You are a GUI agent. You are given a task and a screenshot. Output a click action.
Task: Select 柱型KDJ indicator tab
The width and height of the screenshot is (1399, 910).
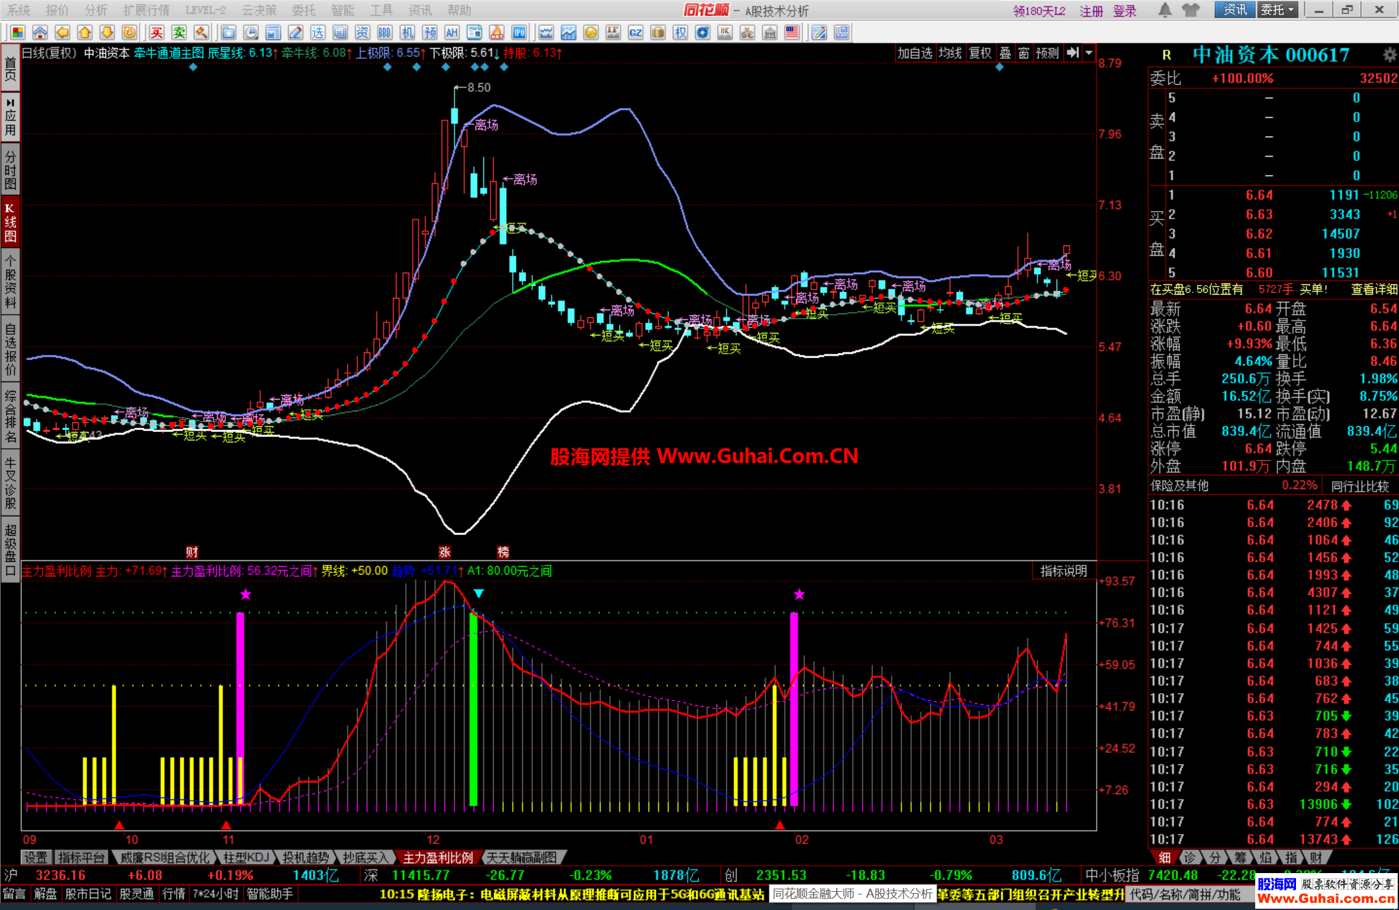pyautogui.click(x=246, y=858)
